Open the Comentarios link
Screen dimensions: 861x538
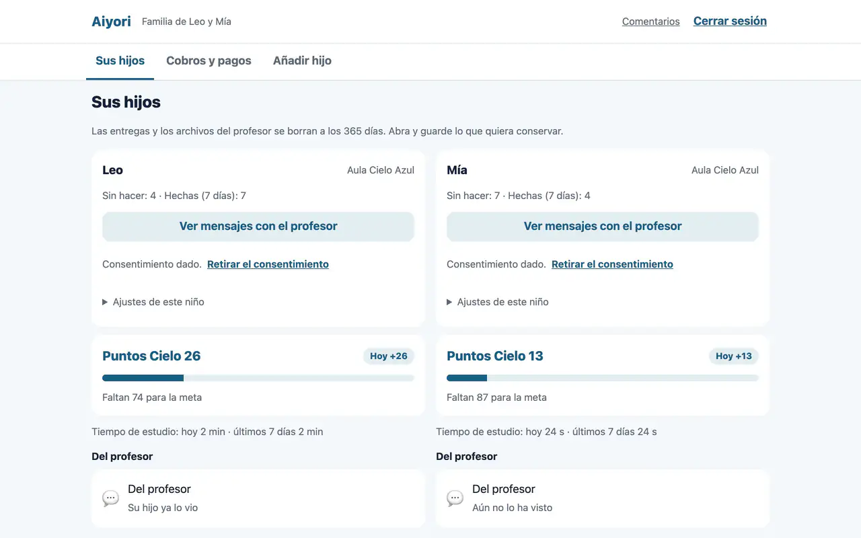pyautogui.click(x=651, y=22)
